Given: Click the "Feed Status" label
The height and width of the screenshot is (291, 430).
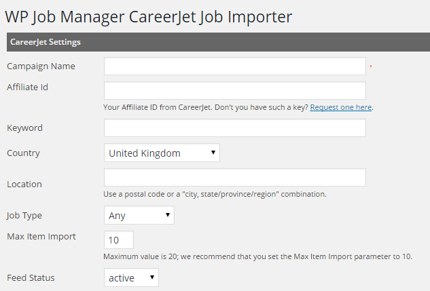Looking at the screenshot, I should pos(31,278).
